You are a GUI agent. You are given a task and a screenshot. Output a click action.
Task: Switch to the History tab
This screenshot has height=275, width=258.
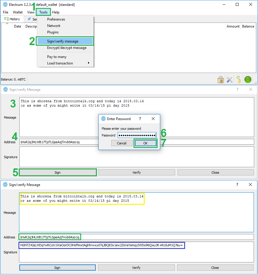click(12, 19)
